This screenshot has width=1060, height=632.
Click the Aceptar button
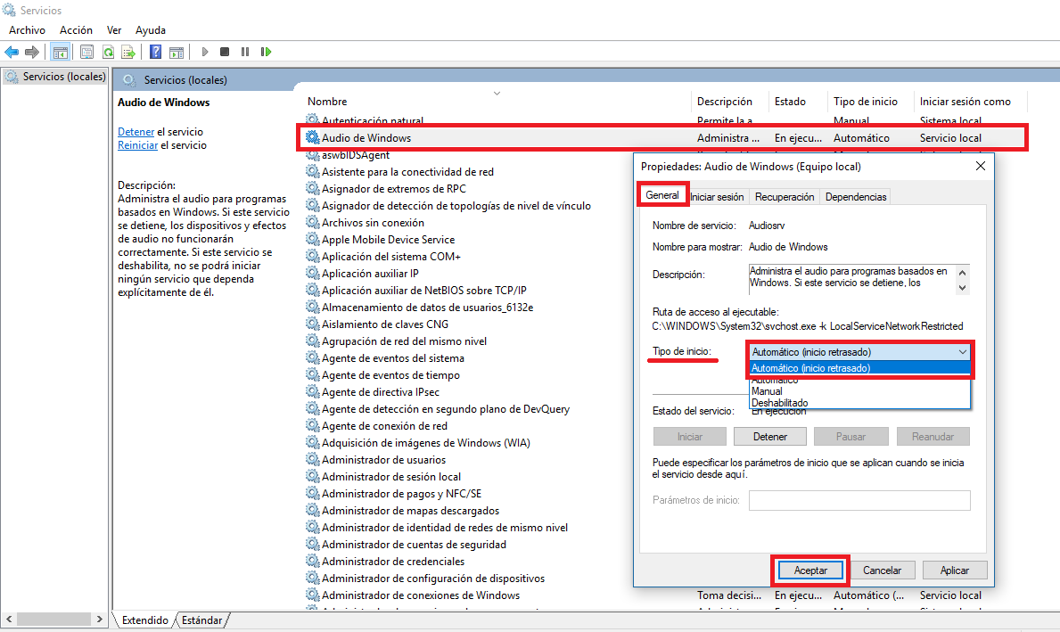pos(809,570)
